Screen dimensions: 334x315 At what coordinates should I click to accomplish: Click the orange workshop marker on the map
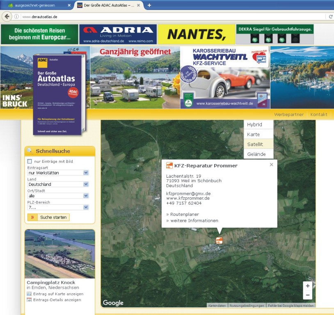pyautogui.click(x=219, y=240)
